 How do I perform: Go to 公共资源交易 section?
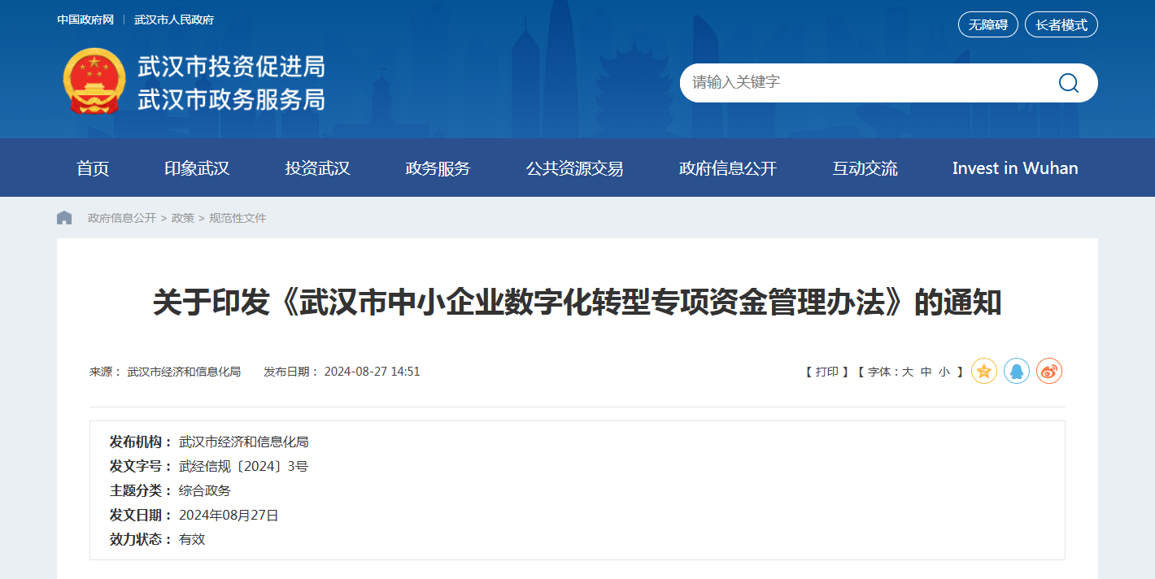click(574, 168)
